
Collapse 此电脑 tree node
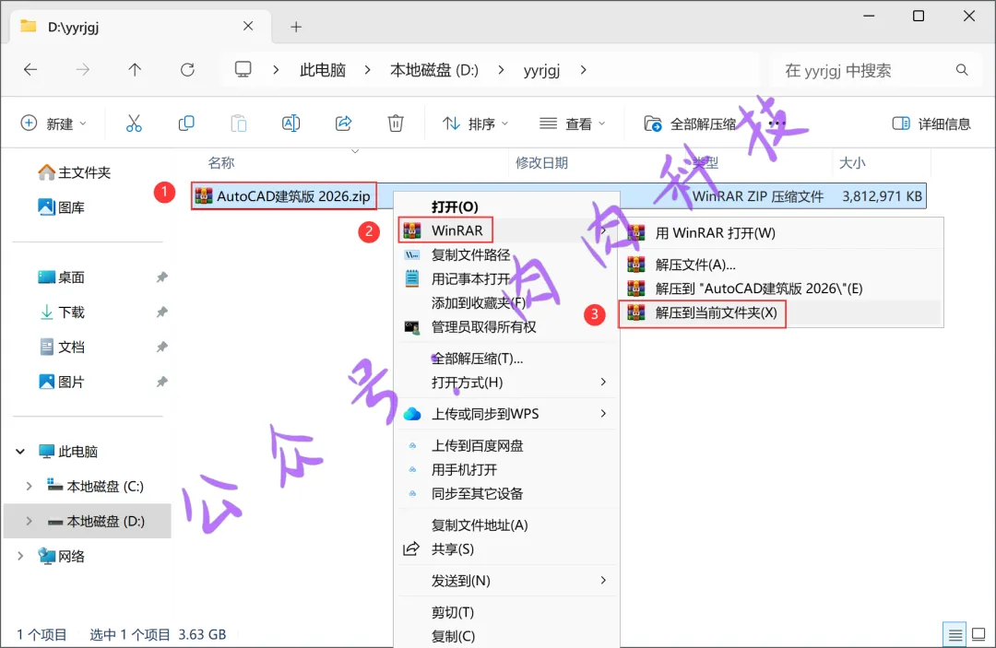pyautogui.click(x=20, y=452)
